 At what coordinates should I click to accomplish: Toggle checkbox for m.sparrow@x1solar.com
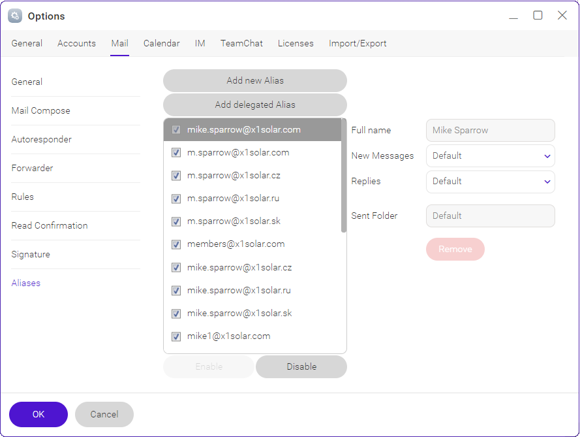point(176,153)
